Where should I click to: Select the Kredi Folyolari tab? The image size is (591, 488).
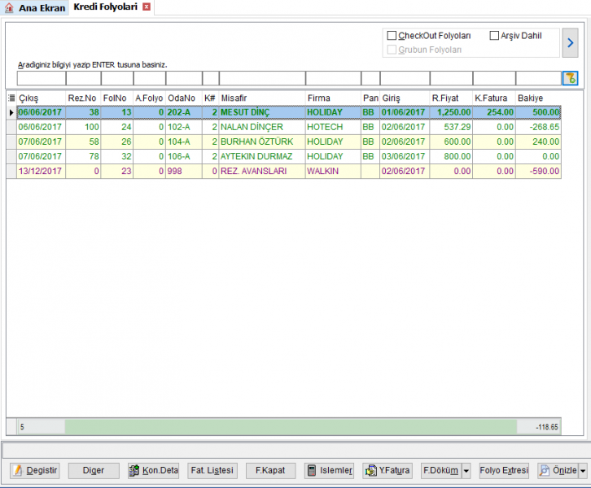[106, 7]
